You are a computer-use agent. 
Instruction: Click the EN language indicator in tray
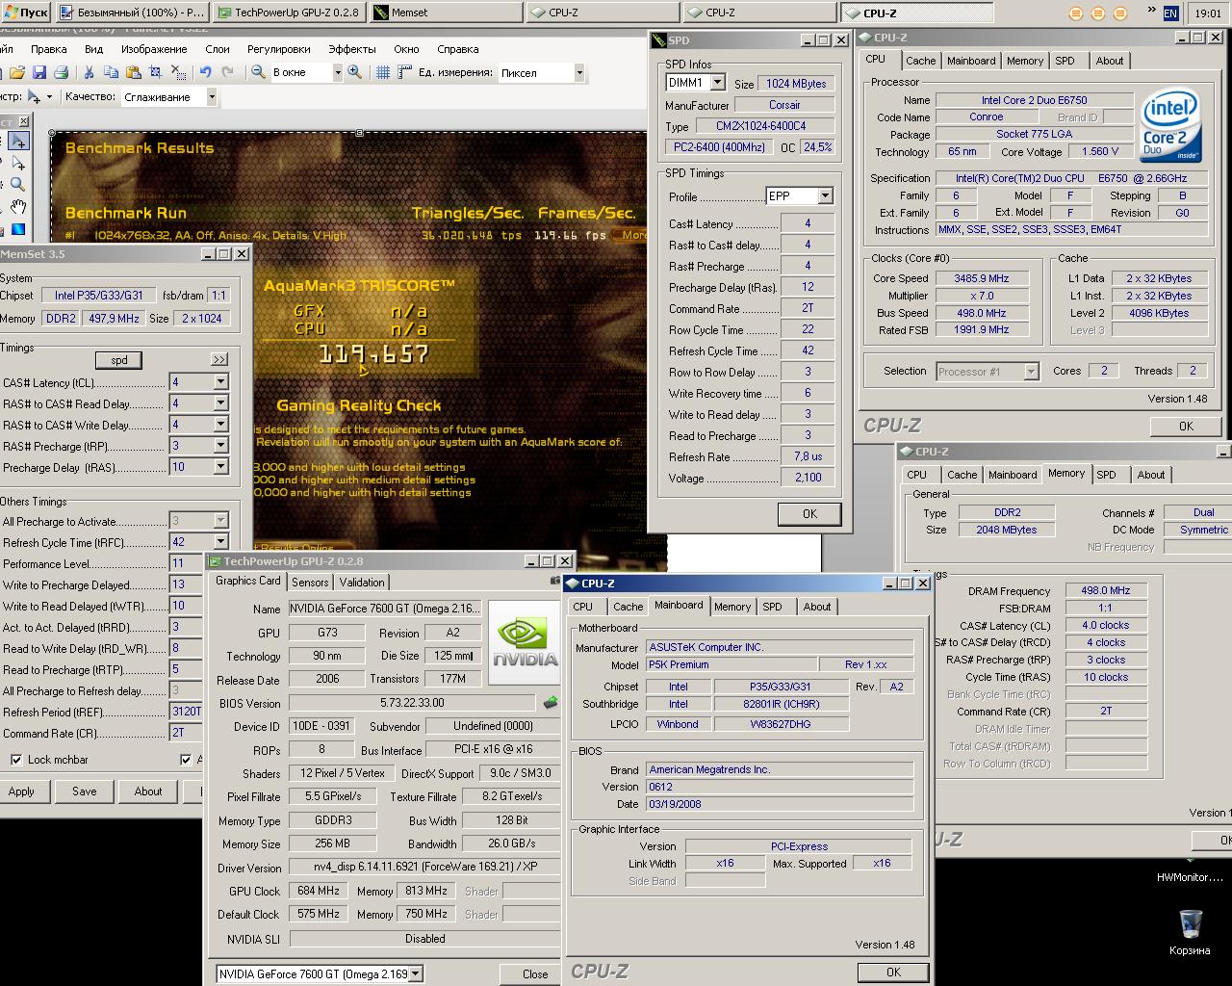(1170, 13)
